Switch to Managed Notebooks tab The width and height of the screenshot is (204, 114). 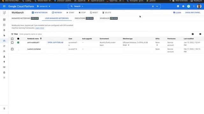point(25,18)
